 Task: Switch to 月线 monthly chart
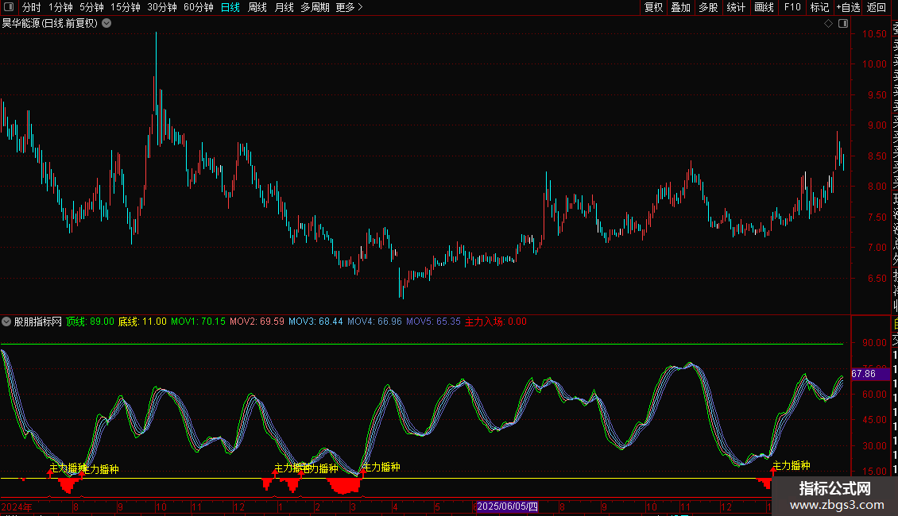tap(284, 7)
